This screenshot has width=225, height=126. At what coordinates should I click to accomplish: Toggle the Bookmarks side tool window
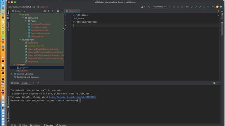[x=8, y=102]
